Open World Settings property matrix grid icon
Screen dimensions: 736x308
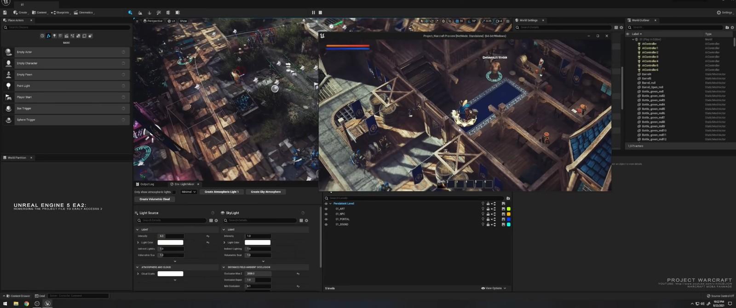(616, 28)
